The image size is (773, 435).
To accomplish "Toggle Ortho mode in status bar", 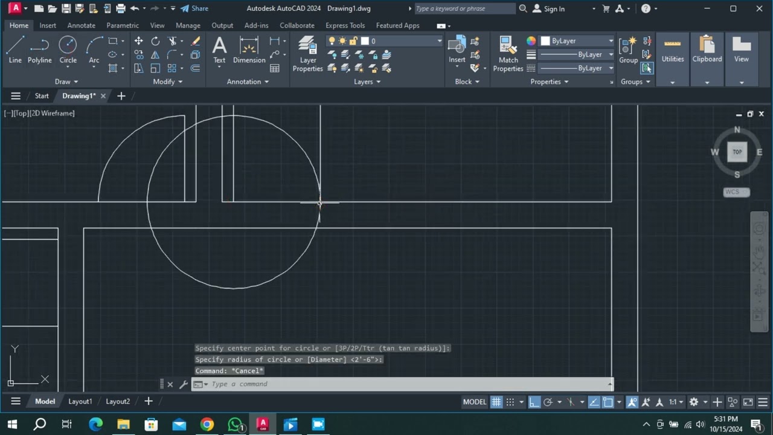I will click(534, 402).
